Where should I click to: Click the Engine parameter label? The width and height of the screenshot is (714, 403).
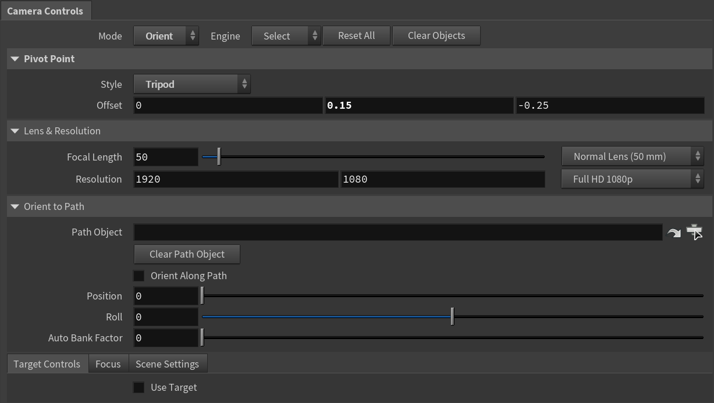(225, 36)
